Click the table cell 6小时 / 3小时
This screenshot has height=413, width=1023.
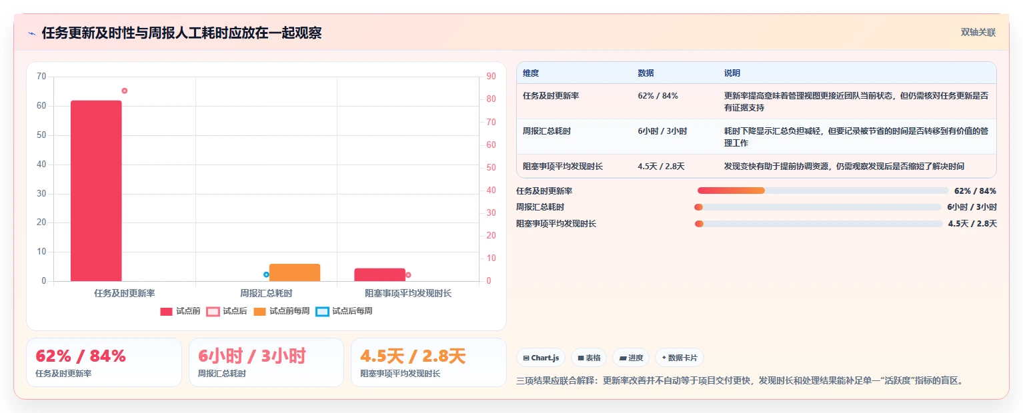pos(662,131)
